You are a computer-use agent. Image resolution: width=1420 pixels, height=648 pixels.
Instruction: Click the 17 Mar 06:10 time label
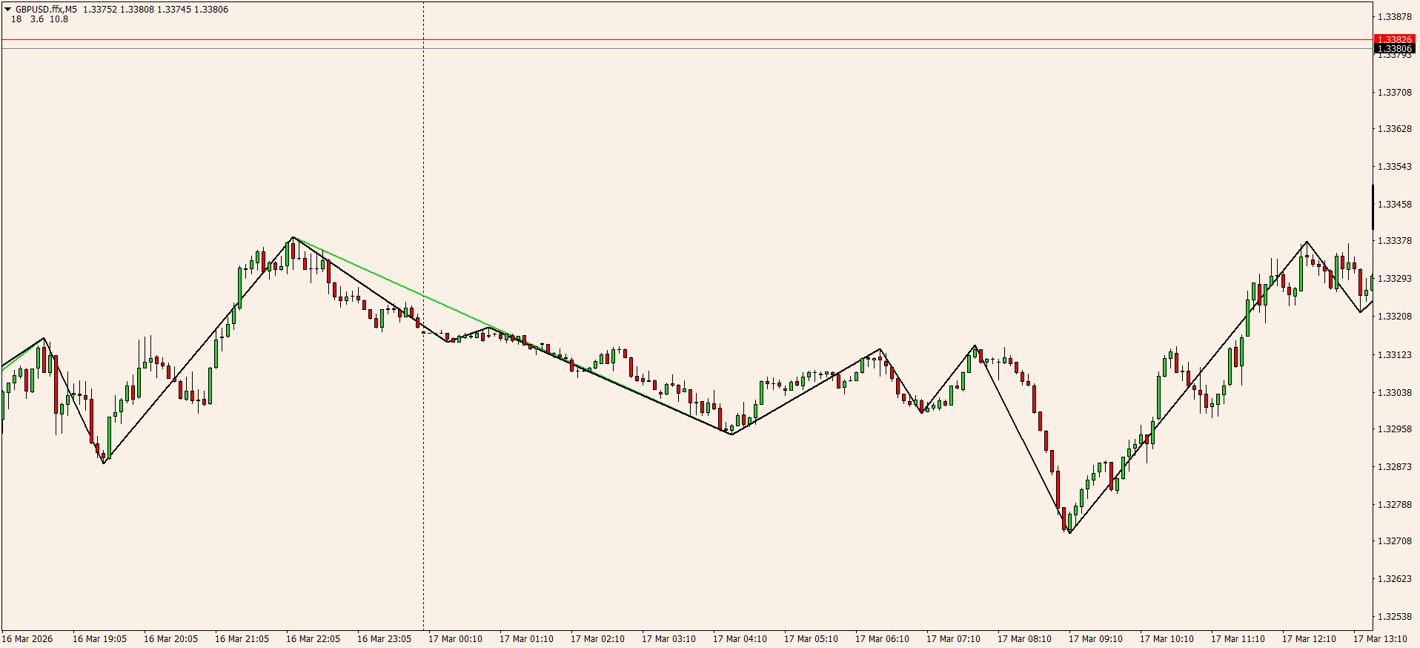pyautogui.click(x=882, y=639)
